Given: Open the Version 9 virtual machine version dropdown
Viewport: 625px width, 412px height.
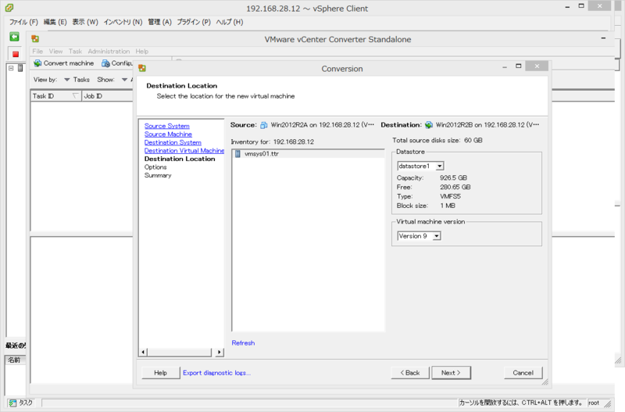Looking at the screenshot, I should [437, 236].
